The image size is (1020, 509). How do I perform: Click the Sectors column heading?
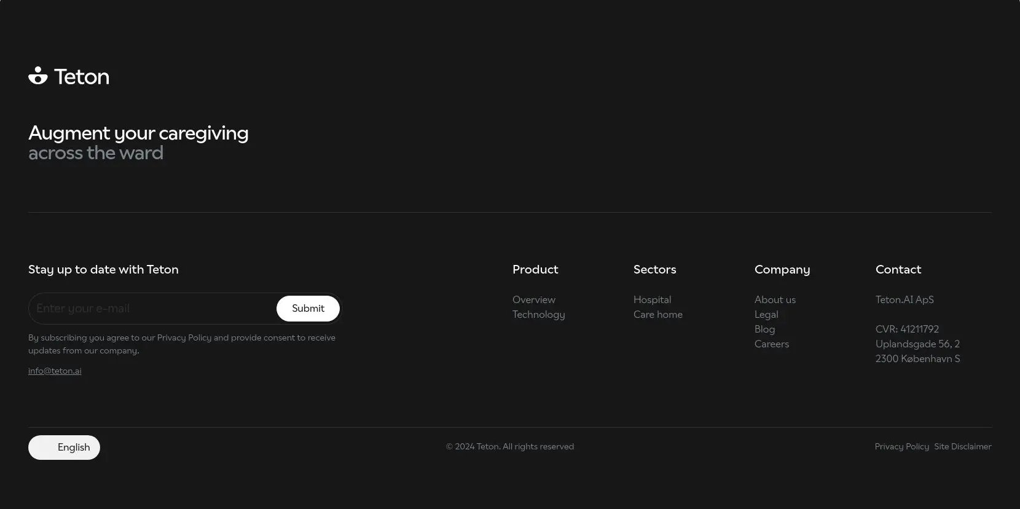[654, 269]
